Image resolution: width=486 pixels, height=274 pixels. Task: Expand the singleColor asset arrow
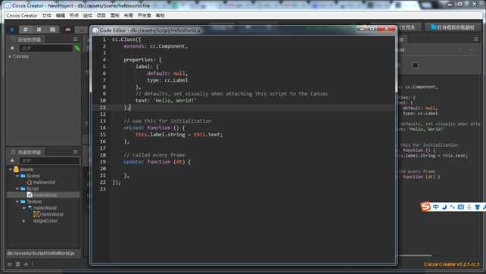coord(24,221)
